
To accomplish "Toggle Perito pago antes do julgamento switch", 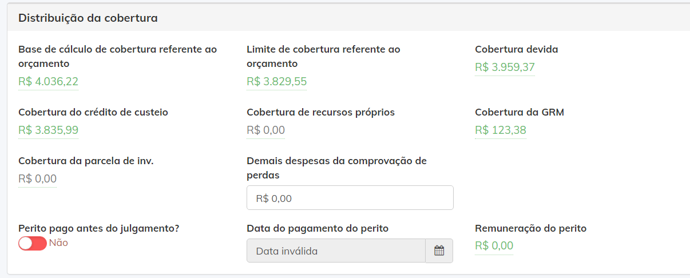I will click(32, 243).
